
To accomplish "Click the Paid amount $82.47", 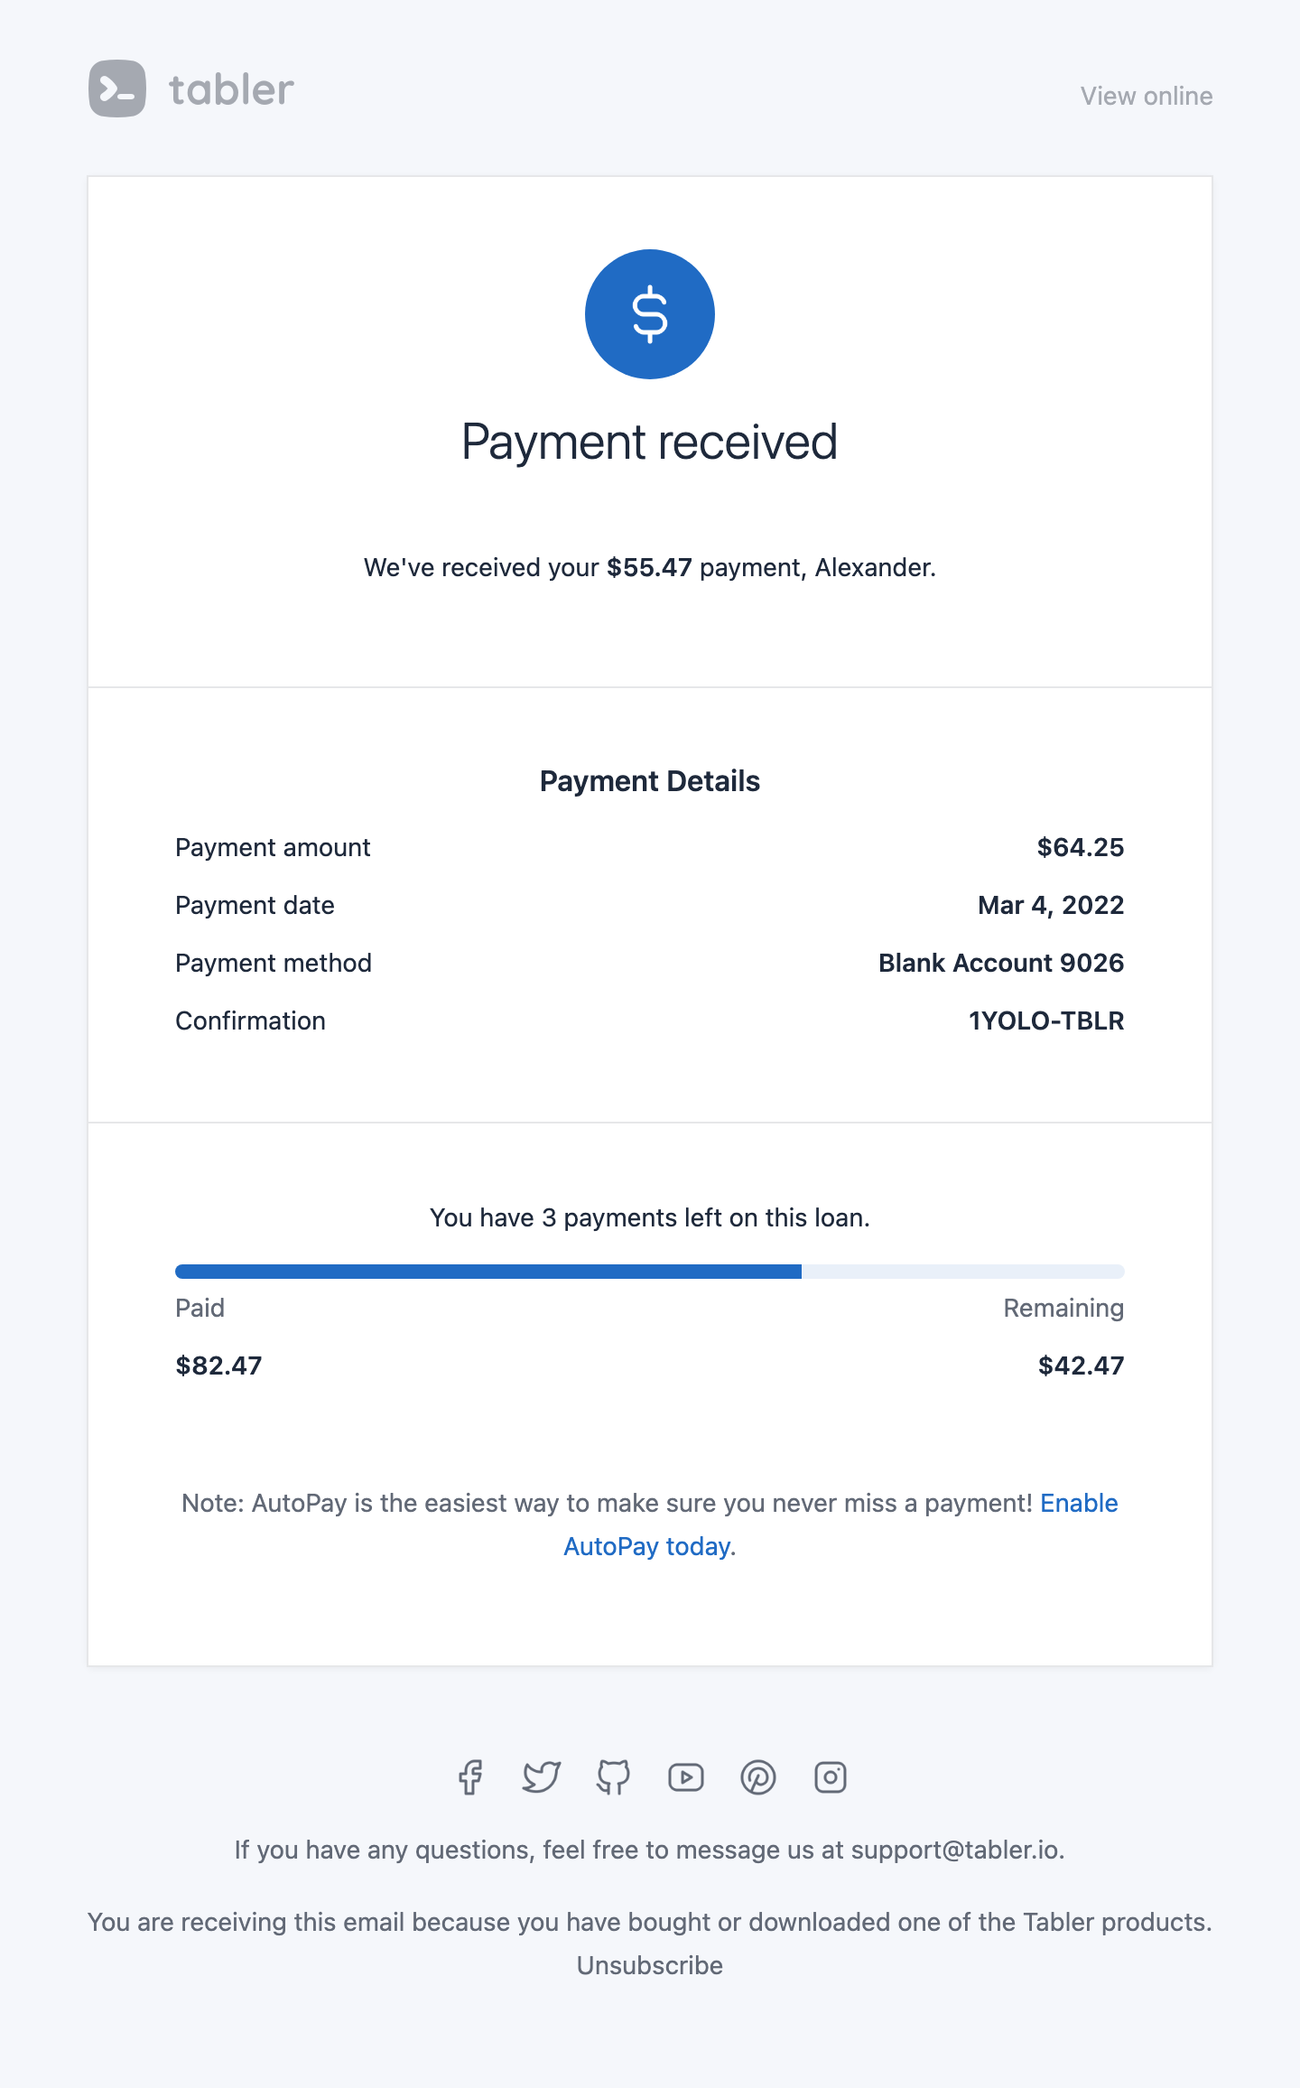I will coord(218,1366).
